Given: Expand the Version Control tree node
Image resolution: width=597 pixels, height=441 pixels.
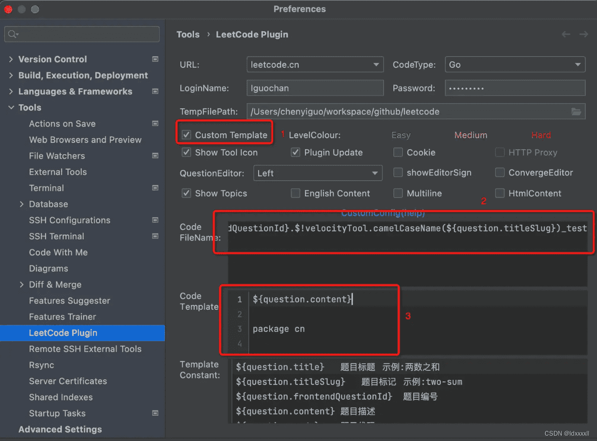Looking at the screenshot, I should [x=11, y=59].
